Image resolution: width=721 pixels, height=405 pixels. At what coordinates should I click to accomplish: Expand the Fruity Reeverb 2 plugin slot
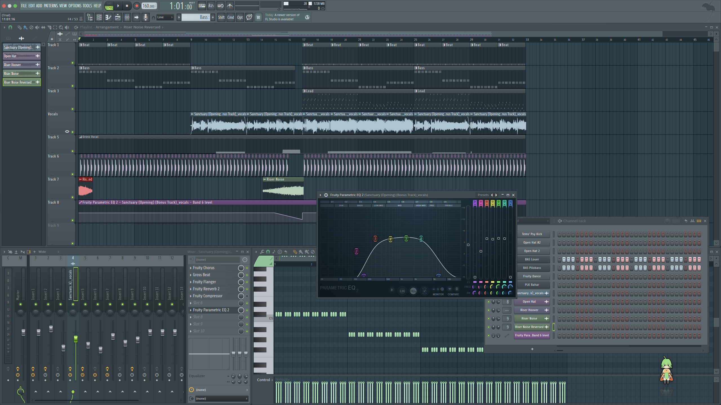point(191,289)
